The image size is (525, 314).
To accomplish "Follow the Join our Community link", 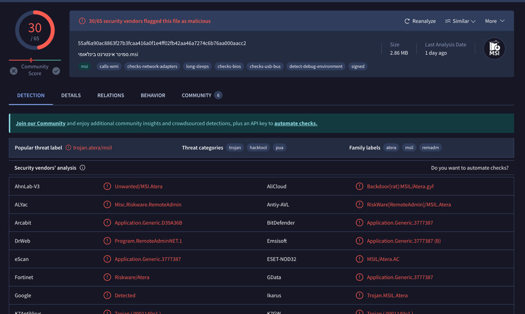I will point(40,124).
